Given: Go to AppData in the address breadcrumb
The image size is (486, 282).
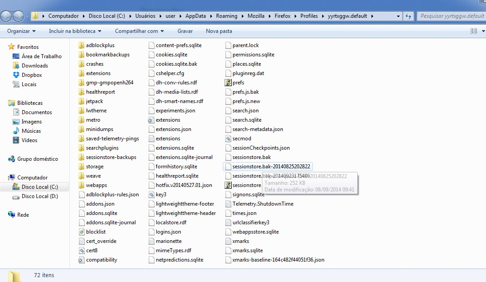Looking at the screenshot, I should tap(196, 16).
